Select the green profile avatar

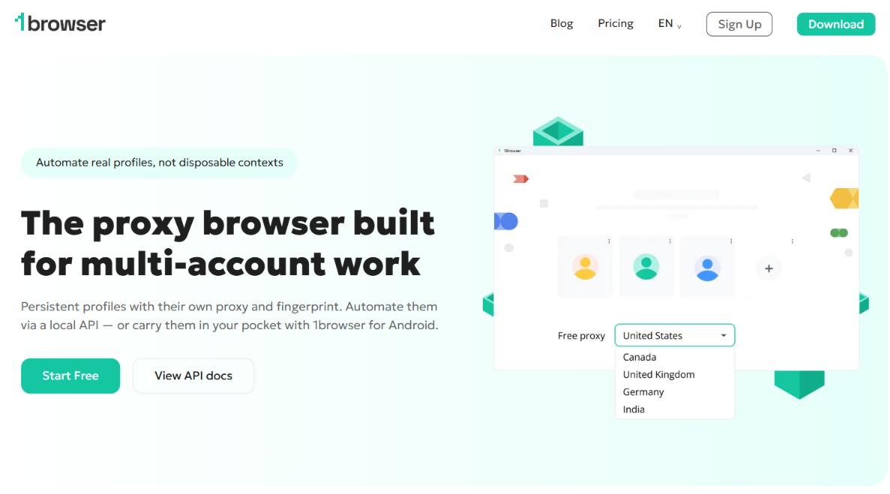pos(646,267)
